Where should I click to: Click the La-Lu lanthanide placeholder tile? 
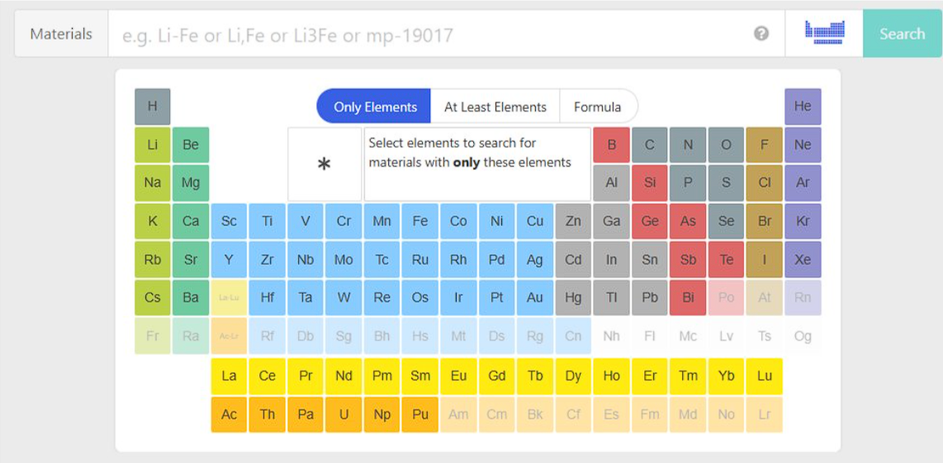229,298
